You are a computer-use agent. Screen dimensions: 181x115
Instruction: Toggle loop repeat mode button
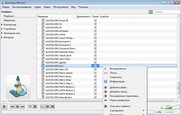click(47, 106)
